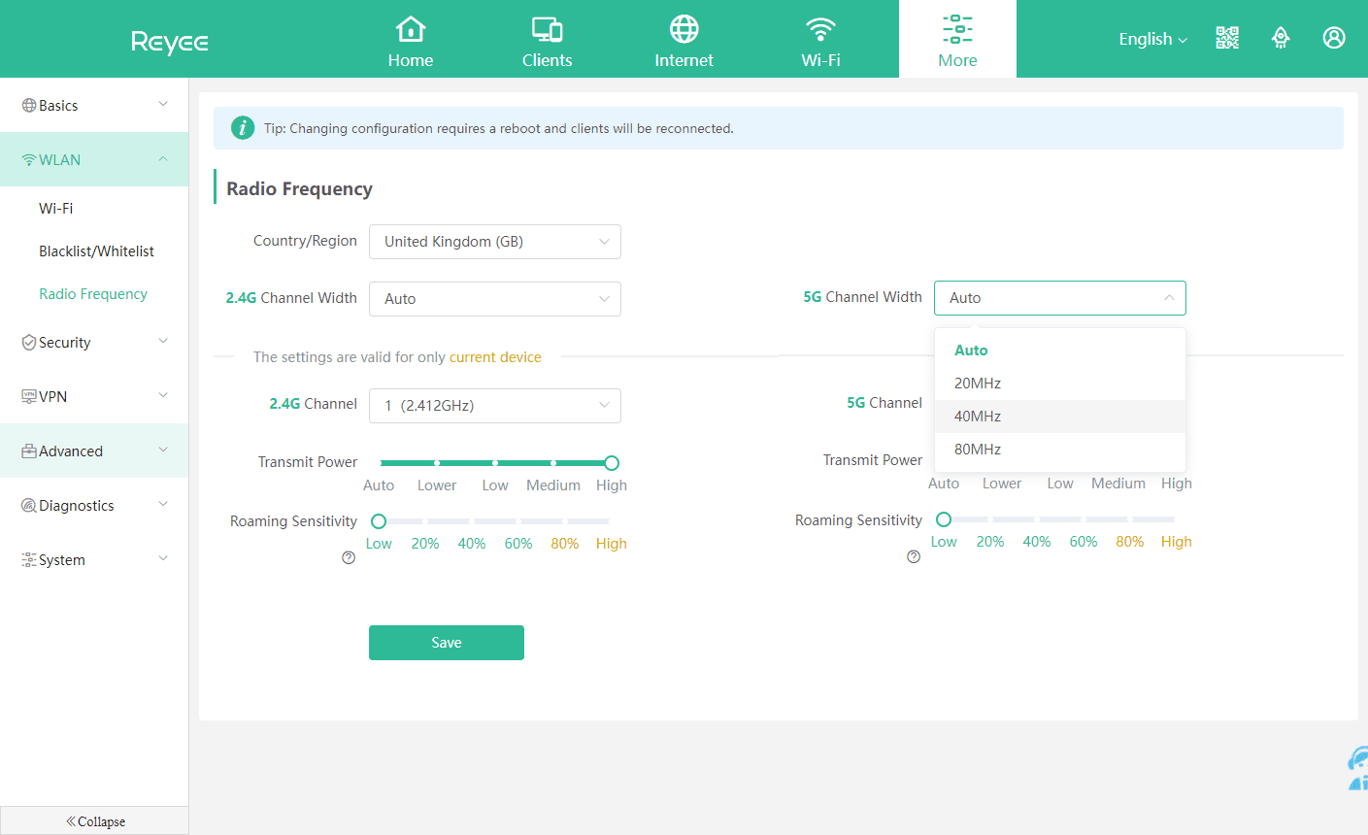Open the Internet globe icon
Viewport: 1368px width, 835px height.
[684, 30]
